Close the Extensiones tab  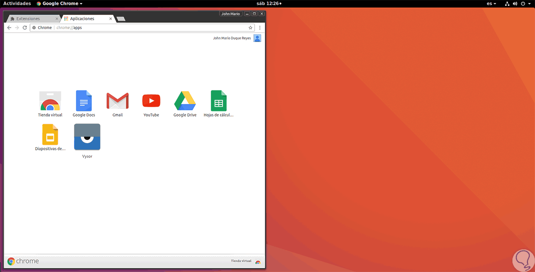(57, 19)
